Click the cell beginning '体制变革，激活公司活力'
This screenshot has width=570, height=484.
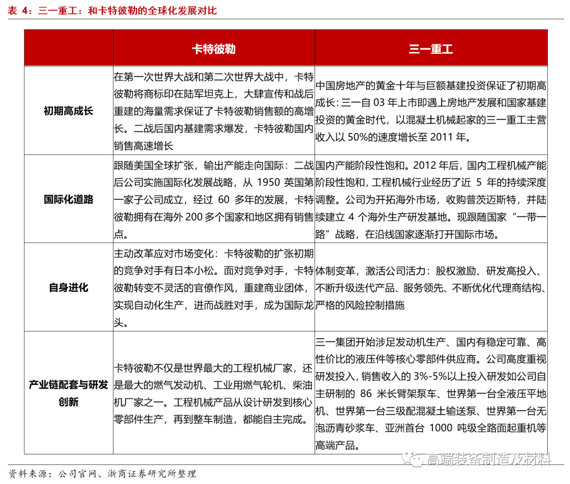coord(431,288)
